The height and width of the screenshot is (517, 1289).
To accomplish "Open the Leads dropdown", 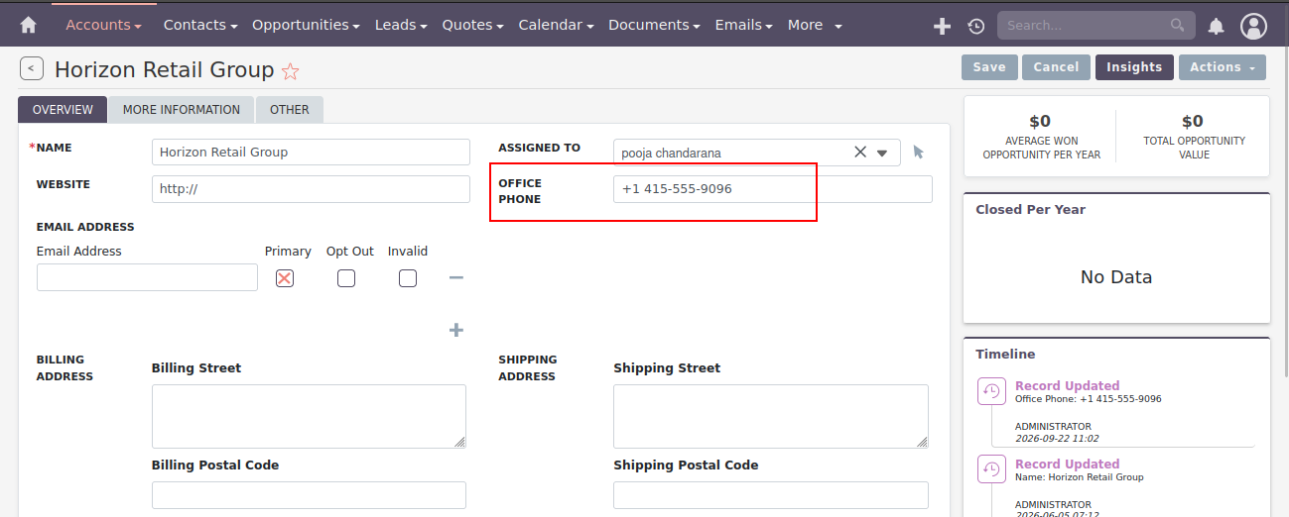I will point(401,25).
